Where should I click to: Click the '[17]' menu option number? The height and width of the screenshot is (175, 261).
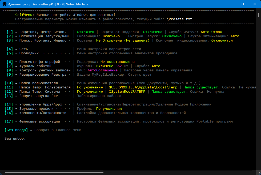click(x=9, y=121)
